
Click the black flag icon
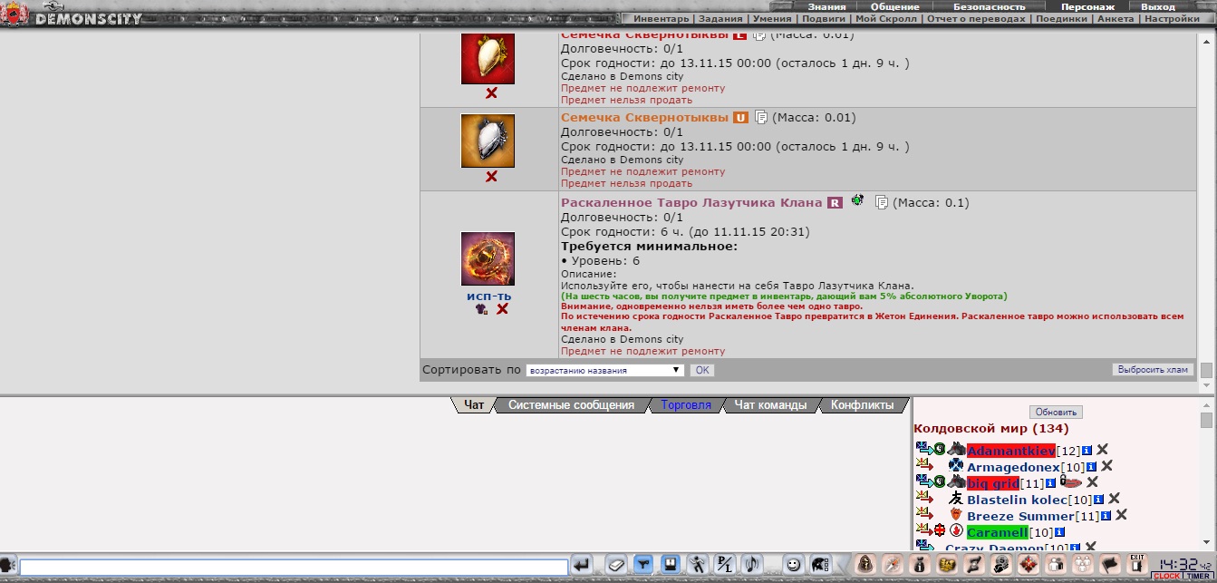(x=1110, y=565)
